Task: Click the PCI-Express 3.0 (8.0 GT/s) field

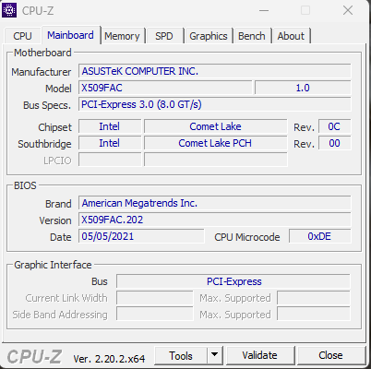Action: (214, 104)
